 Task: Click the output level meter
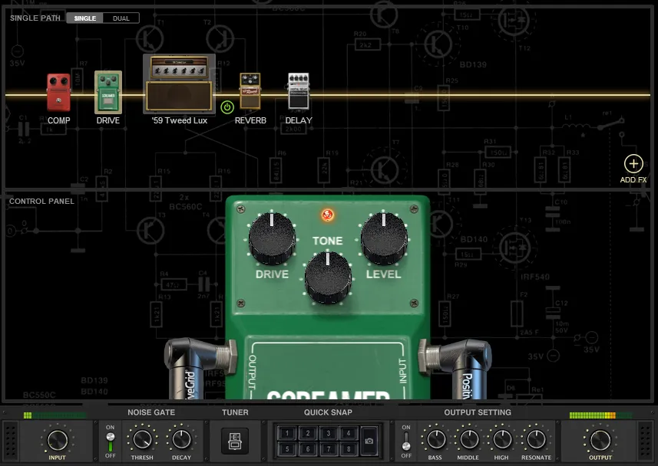tap(600, 415)
